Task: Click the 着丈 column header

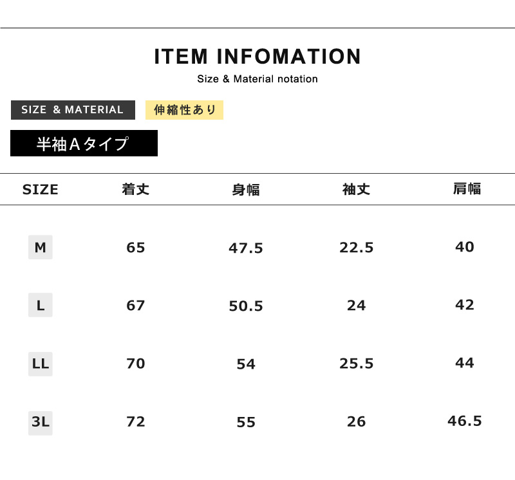Action: 136,189
